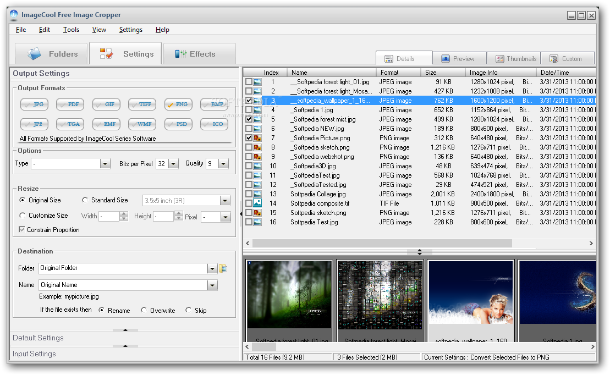Sort list by Size column header

[443, 73]
